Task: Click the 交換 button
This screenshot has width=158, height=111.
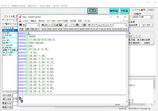Action: [x=32, y=29]
